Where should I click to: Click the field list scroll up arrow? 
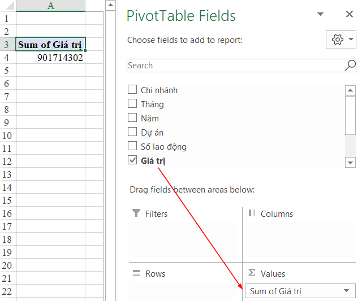(x=350, y=90)
